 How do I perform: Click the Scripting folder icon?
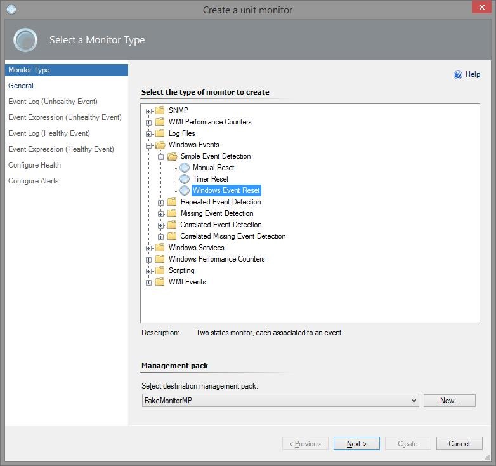pos(160,270)
